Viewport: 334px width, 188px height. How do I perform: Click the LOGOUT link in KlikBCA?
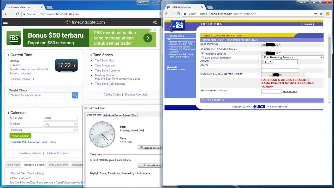pyautogui.click(x=307, y=24)
